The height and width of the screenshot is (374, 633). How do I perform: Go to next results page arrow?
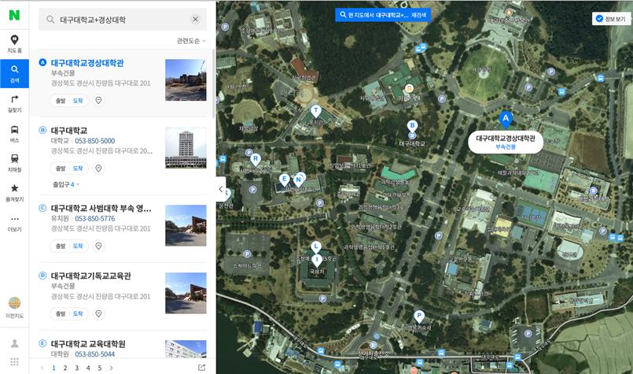[x=111, y=368]
